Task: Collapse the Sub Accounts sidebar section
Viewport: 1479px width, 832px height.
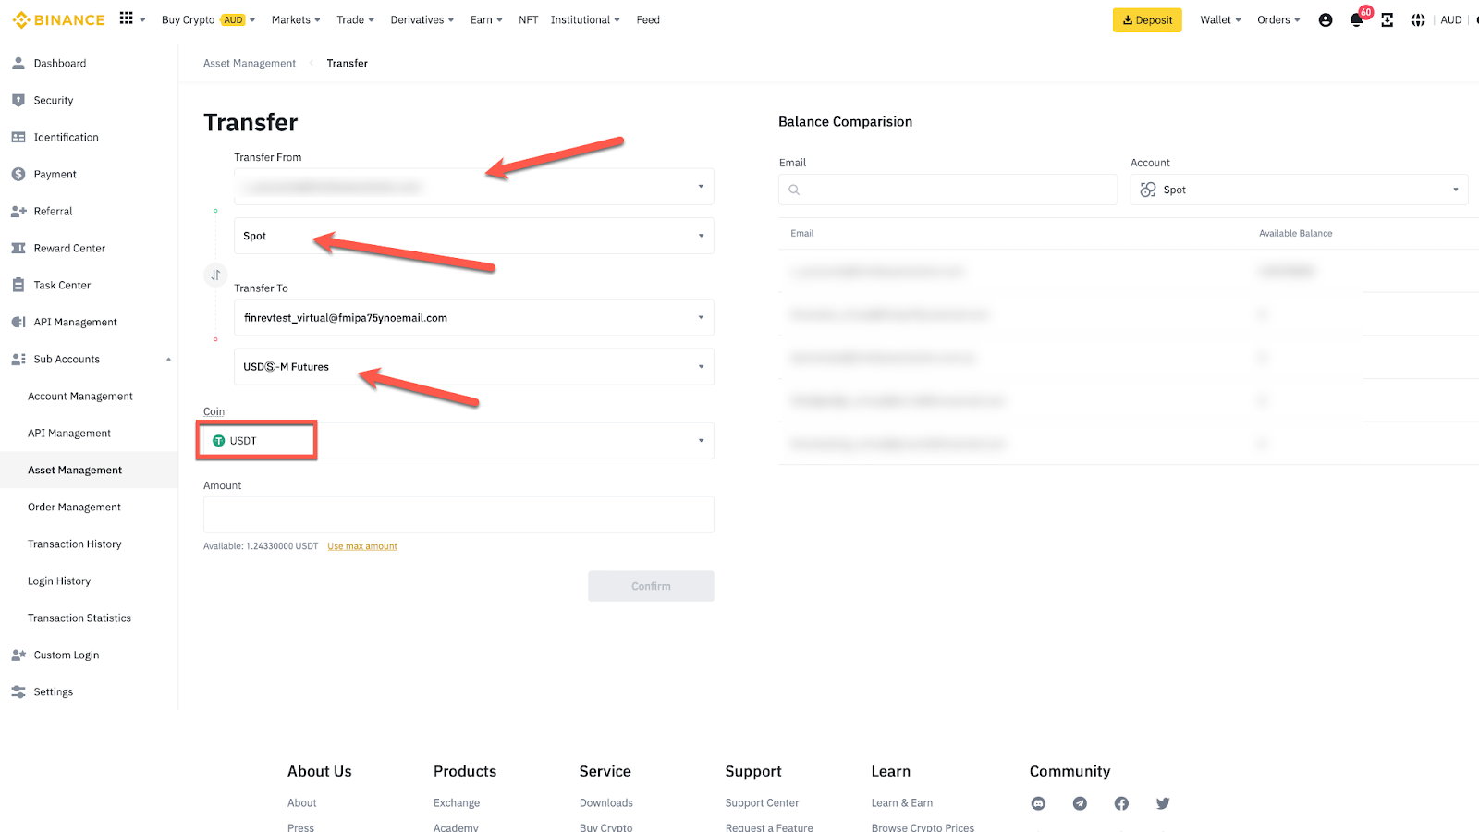Action: (x=168, y=359)
